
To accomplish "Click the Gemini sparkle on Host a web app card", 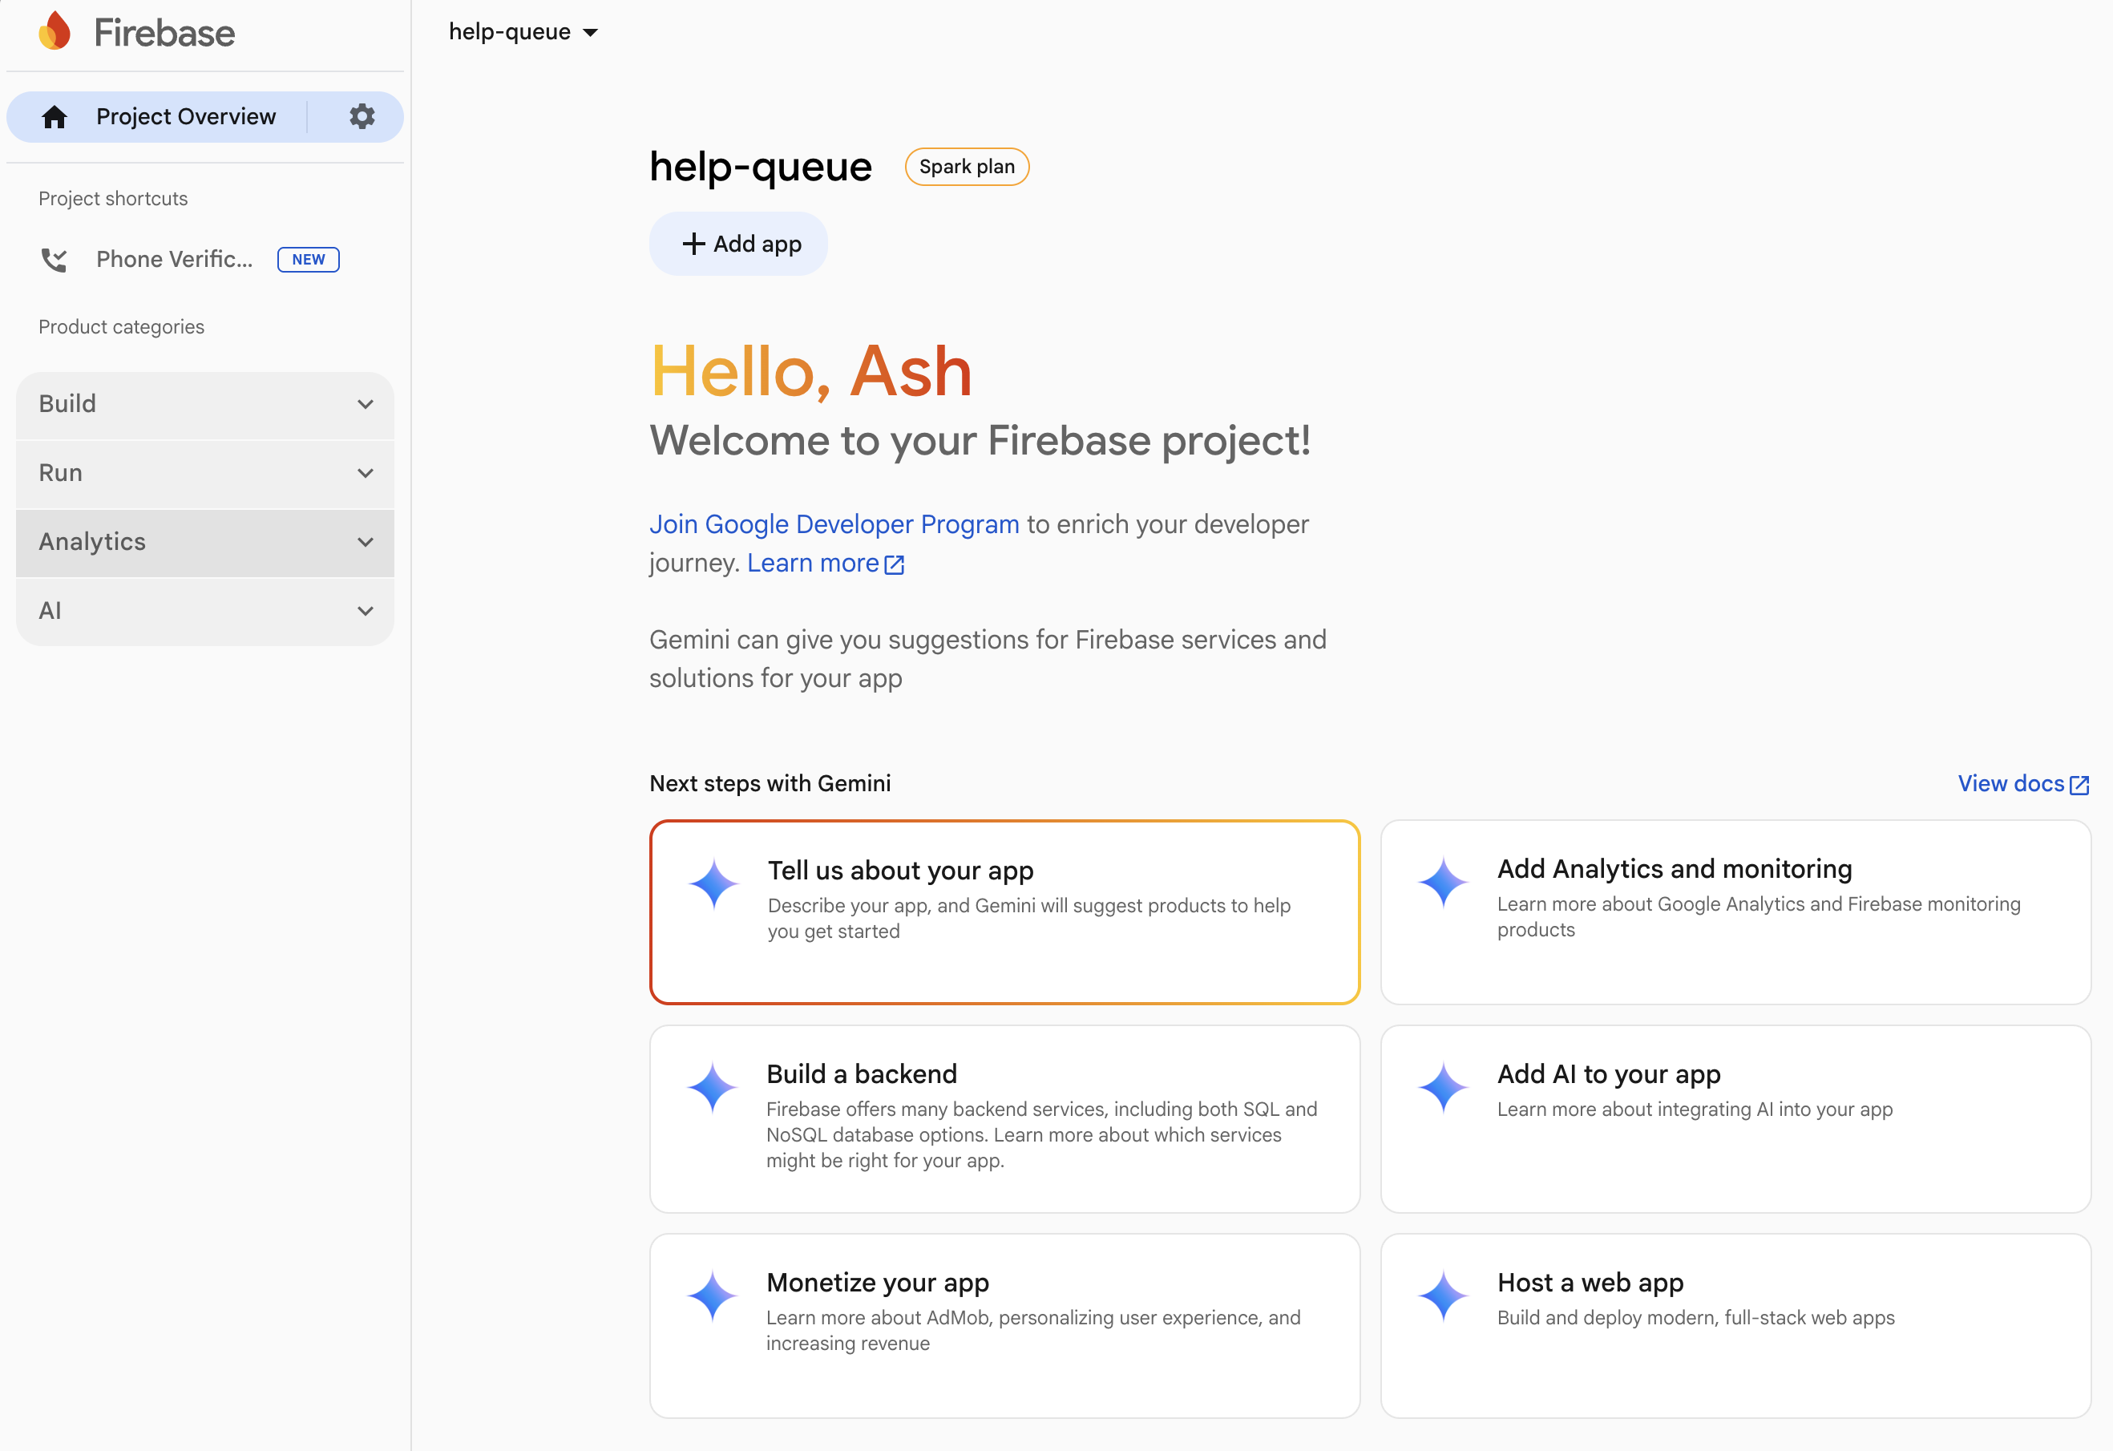I will click(1445, 1295).
